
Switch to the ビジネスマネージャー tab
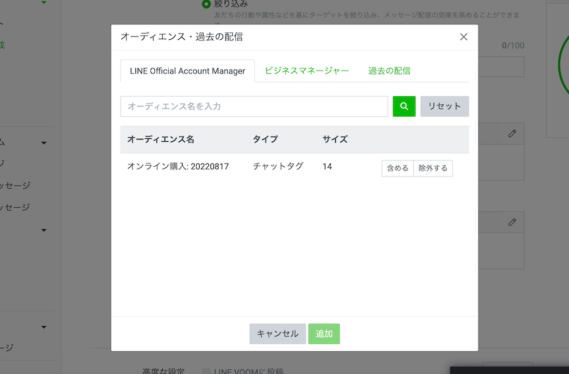coord(307,71)
